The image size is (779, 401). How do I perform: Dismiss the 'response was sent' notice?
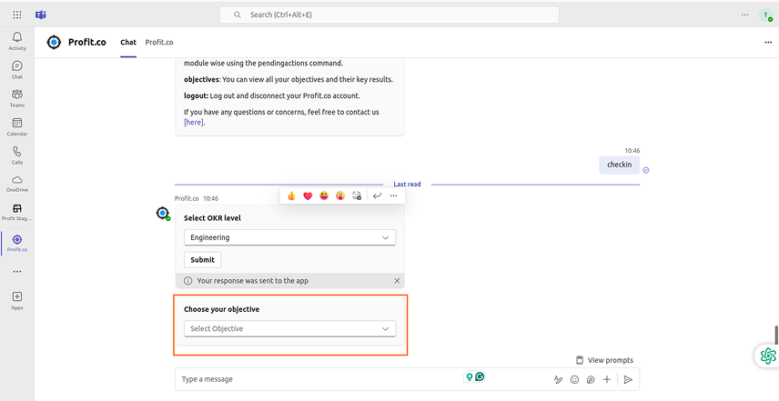point(397,281)
